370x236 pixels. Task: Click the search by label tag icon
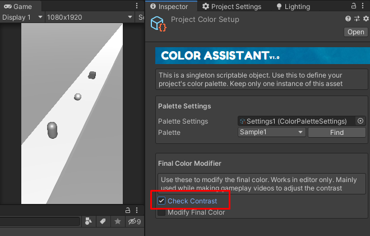pos(103,221)
